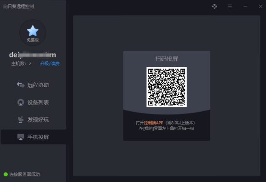Minimize the 向日葵远程控制 window
Viewport: 266px width, 182px height.
coord(245,6)
